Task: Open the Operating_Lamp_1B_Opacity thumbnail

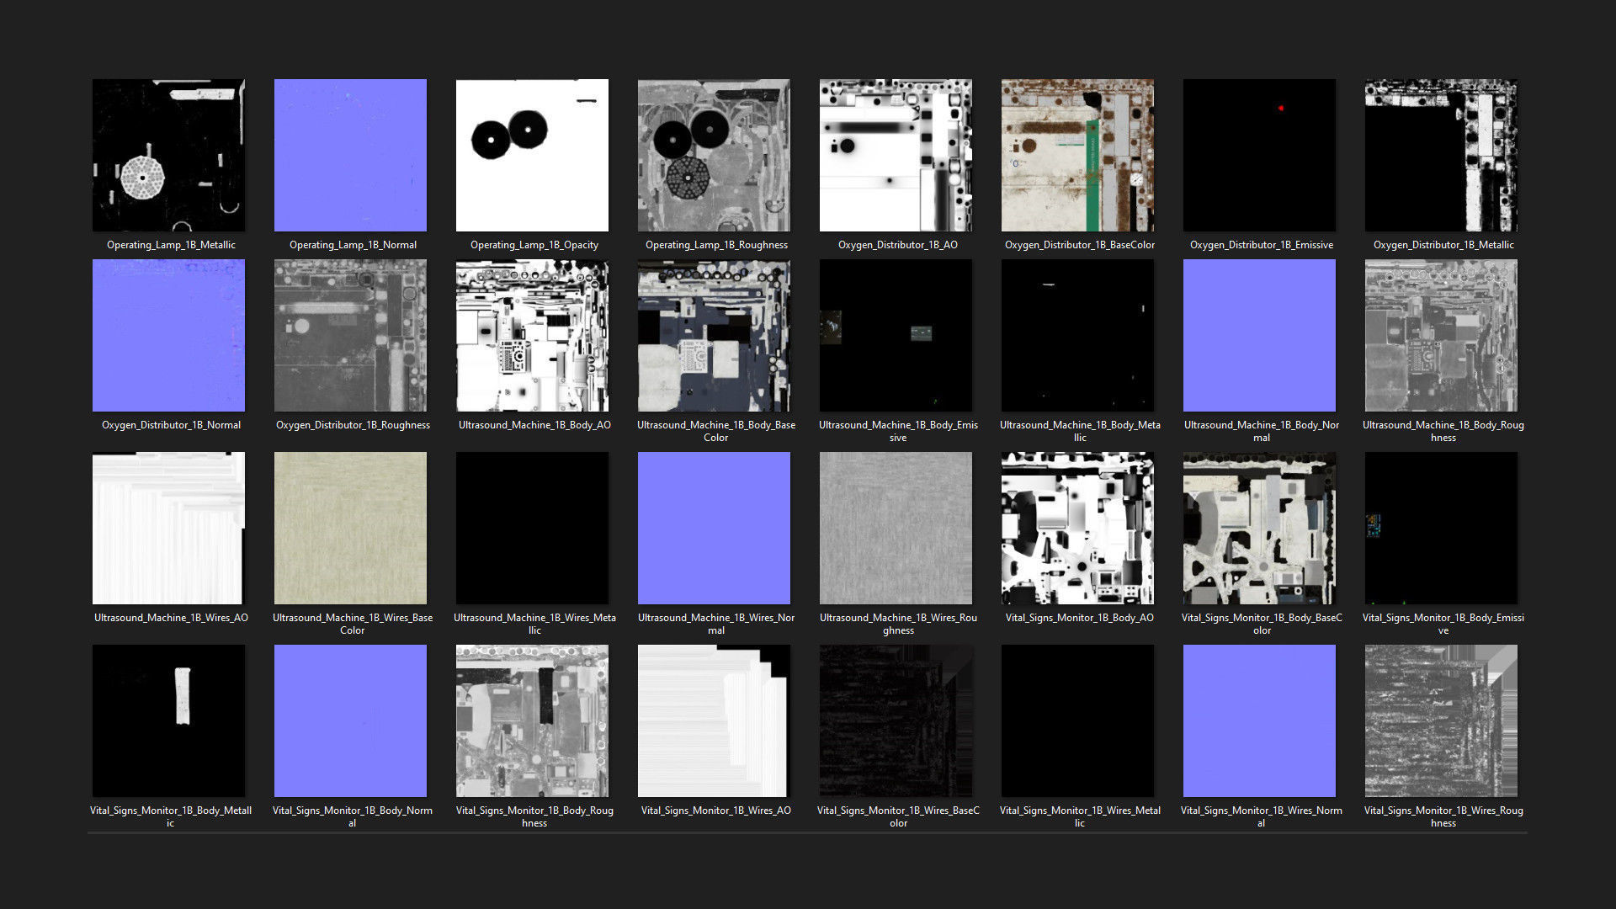Action: coord(532,156)
